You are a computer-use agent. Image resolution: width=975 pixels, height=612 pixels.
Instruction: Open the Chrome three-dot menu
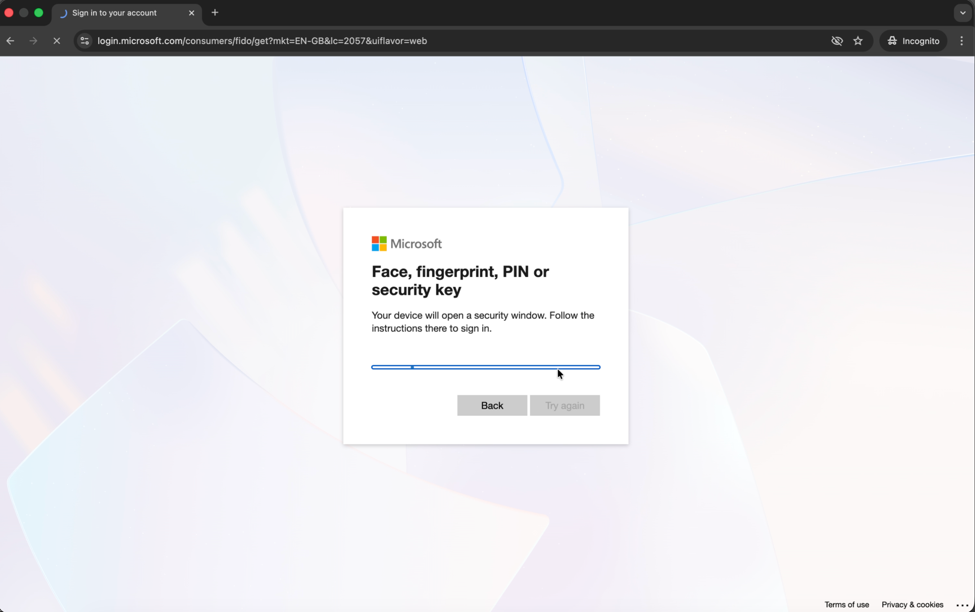point(961,41)
